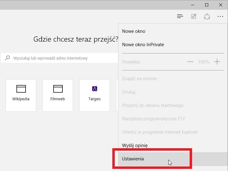Open the Filmweb top site tile
The image size is (228, 171).
point(58,95)
